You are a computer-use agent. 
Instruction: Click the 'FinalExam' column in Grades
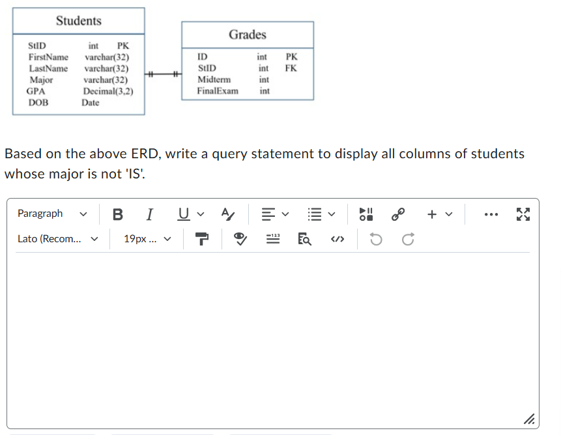point(218,91)
